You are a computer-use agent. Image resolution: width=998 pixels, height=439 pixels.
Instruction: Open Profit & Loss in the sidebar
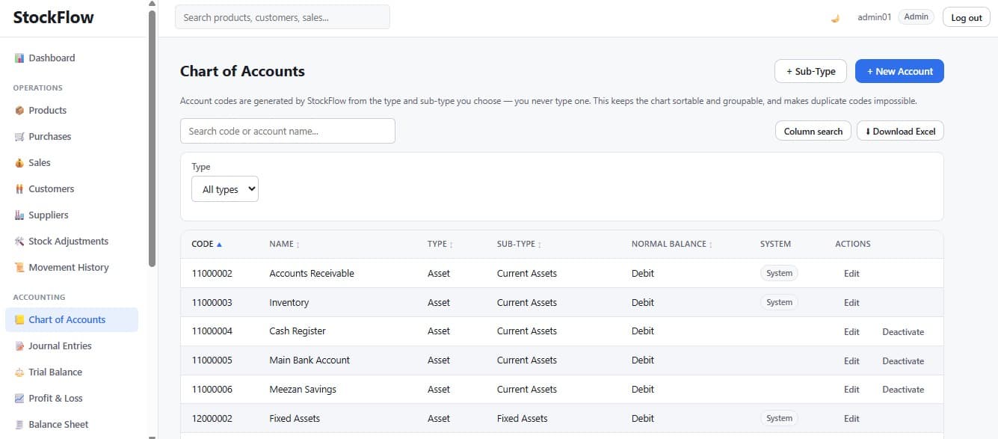tap(72, 399)
